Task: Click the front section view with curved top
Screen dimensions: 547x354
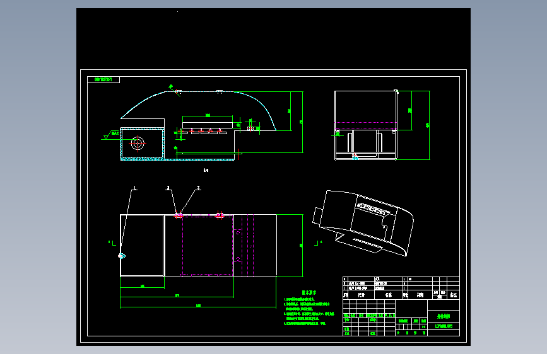Action: pyautogui.click(x=198, y=126)
